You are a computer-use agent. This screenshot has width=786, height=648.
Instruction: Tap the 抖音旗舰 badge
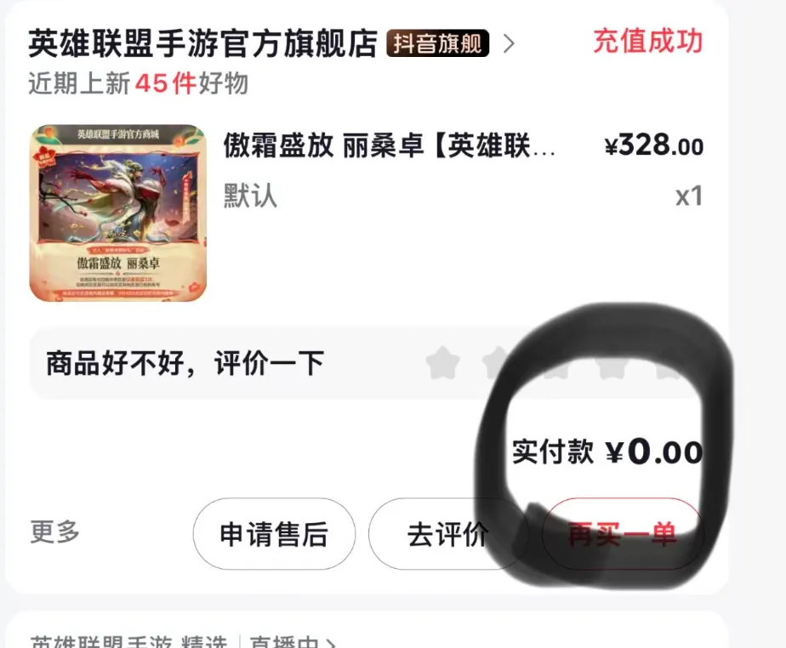(437, 43)
